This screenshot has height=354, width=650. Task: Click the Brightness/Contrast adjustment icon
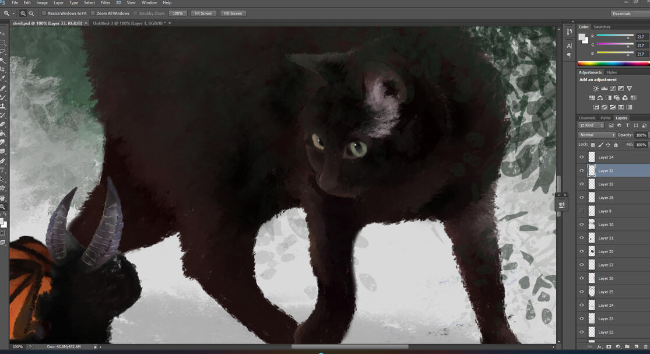click(x=596, y=89)
